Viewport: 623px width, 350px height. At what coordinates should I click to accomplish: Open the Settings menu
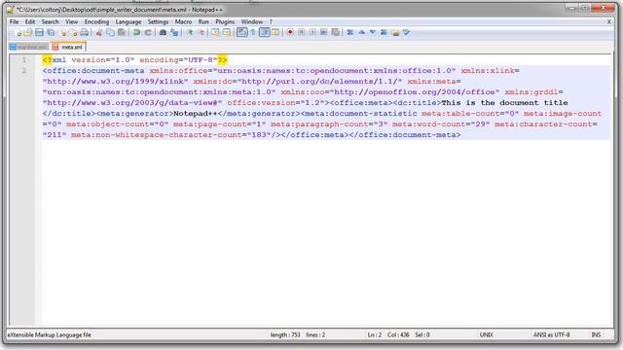[158, 21]
